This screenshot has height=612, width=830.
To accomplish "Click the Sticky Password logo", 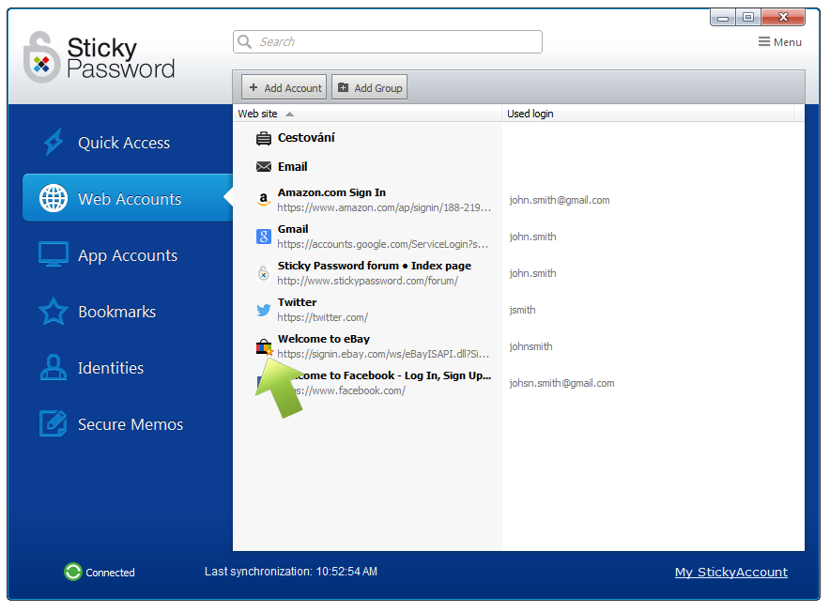I will [99, 56].
